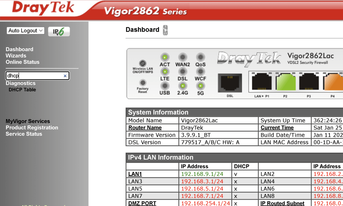Image resolution: width=343 pixels, height=206 pixels.
Task: Click the ACT LED indicator
Action: coord(165,57)
